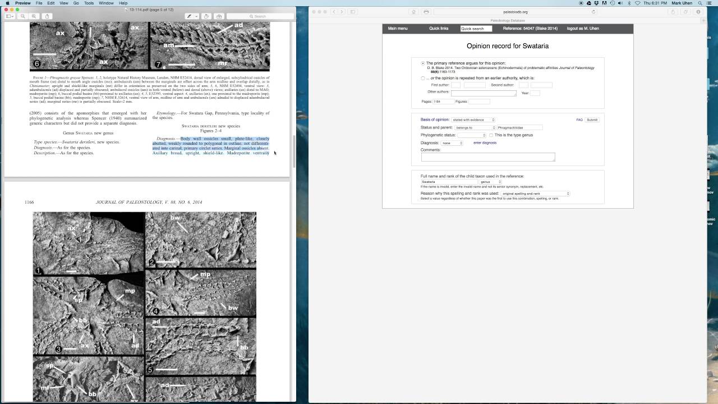Select 'primary reference argues for this opinion' radio
This screenshot has width=718, height=404.
click(423, 63)
